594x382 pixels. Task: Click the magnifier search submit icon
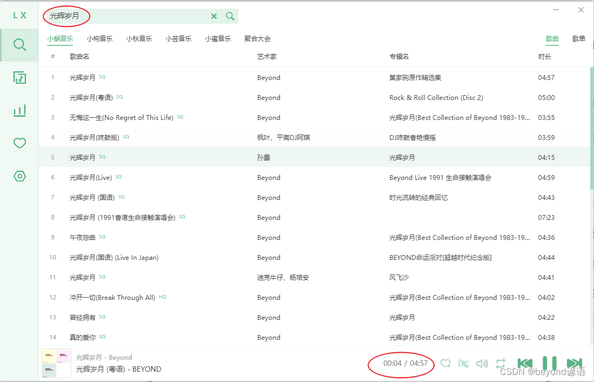230,16
